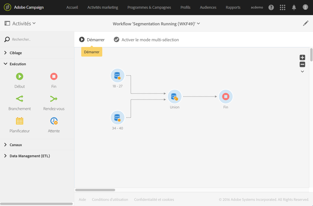Open the pencil edit properties icon

(305, 23)
